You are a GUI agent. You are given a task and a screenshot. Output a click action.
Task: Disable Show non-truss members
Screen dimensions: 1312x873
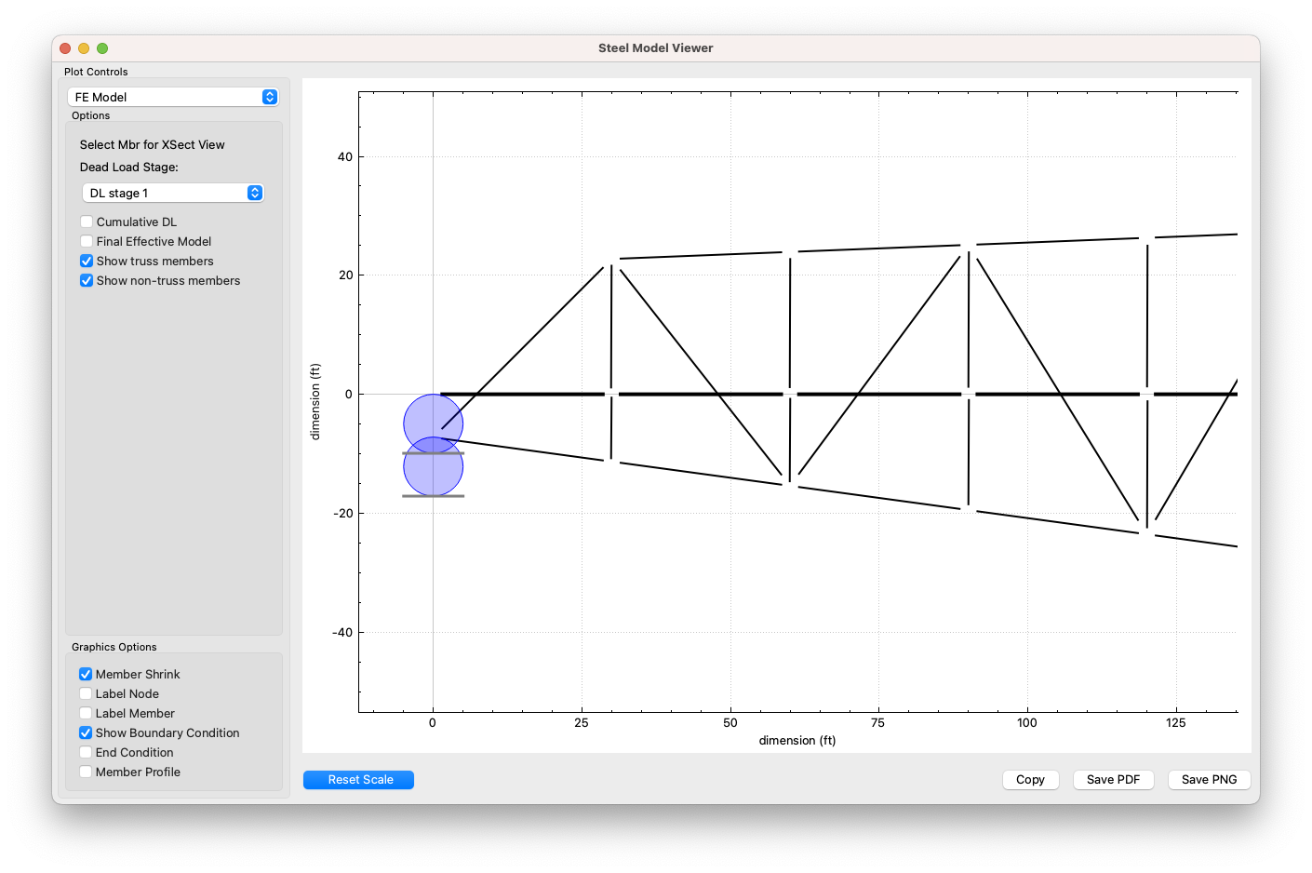pos(87,280)
